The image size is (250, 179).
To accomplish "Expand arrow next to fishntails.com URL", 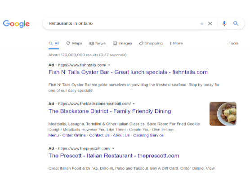I will pos(109,65).
